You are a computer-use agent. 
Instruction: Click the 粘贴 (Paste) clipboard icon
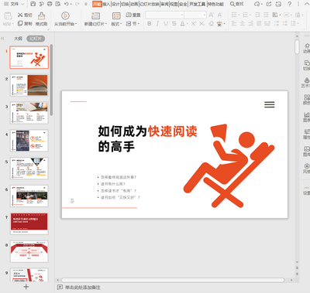pos(9,16)
